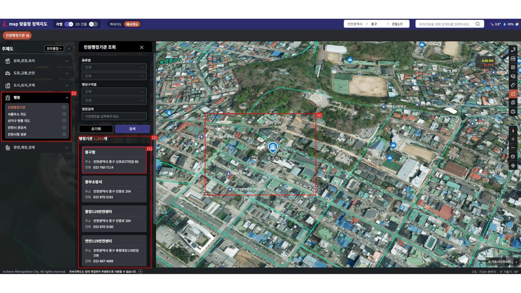
Task: Select 사물주소 지도 from 행정 list
Action: tap(17, 114)
